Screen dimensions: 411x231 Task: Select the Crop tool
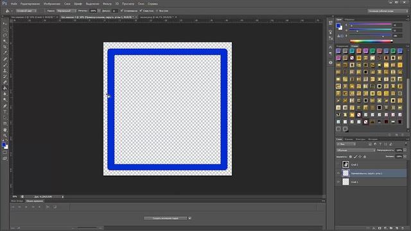click(x=4, y=47)
